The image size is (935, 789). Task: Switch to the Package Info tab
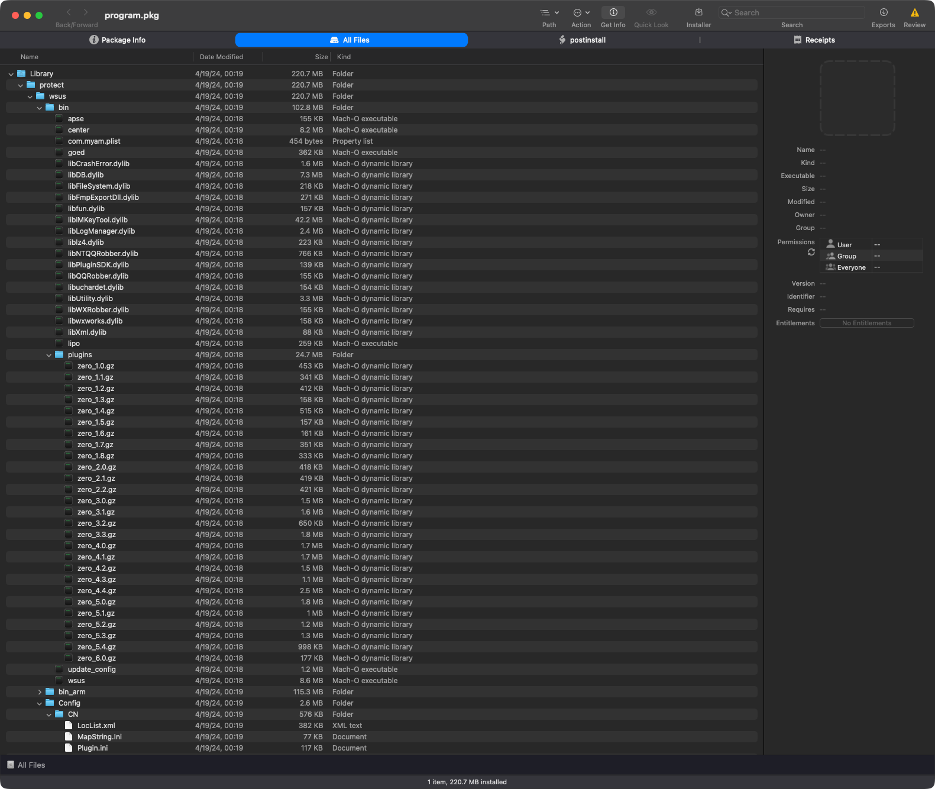(117, 40)
